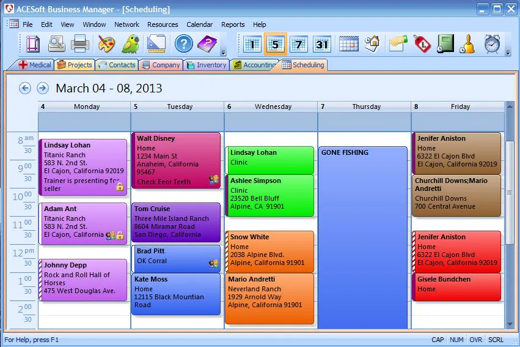
Task: Expand the right toolbar overflow arrow
Action: point(508,53)
